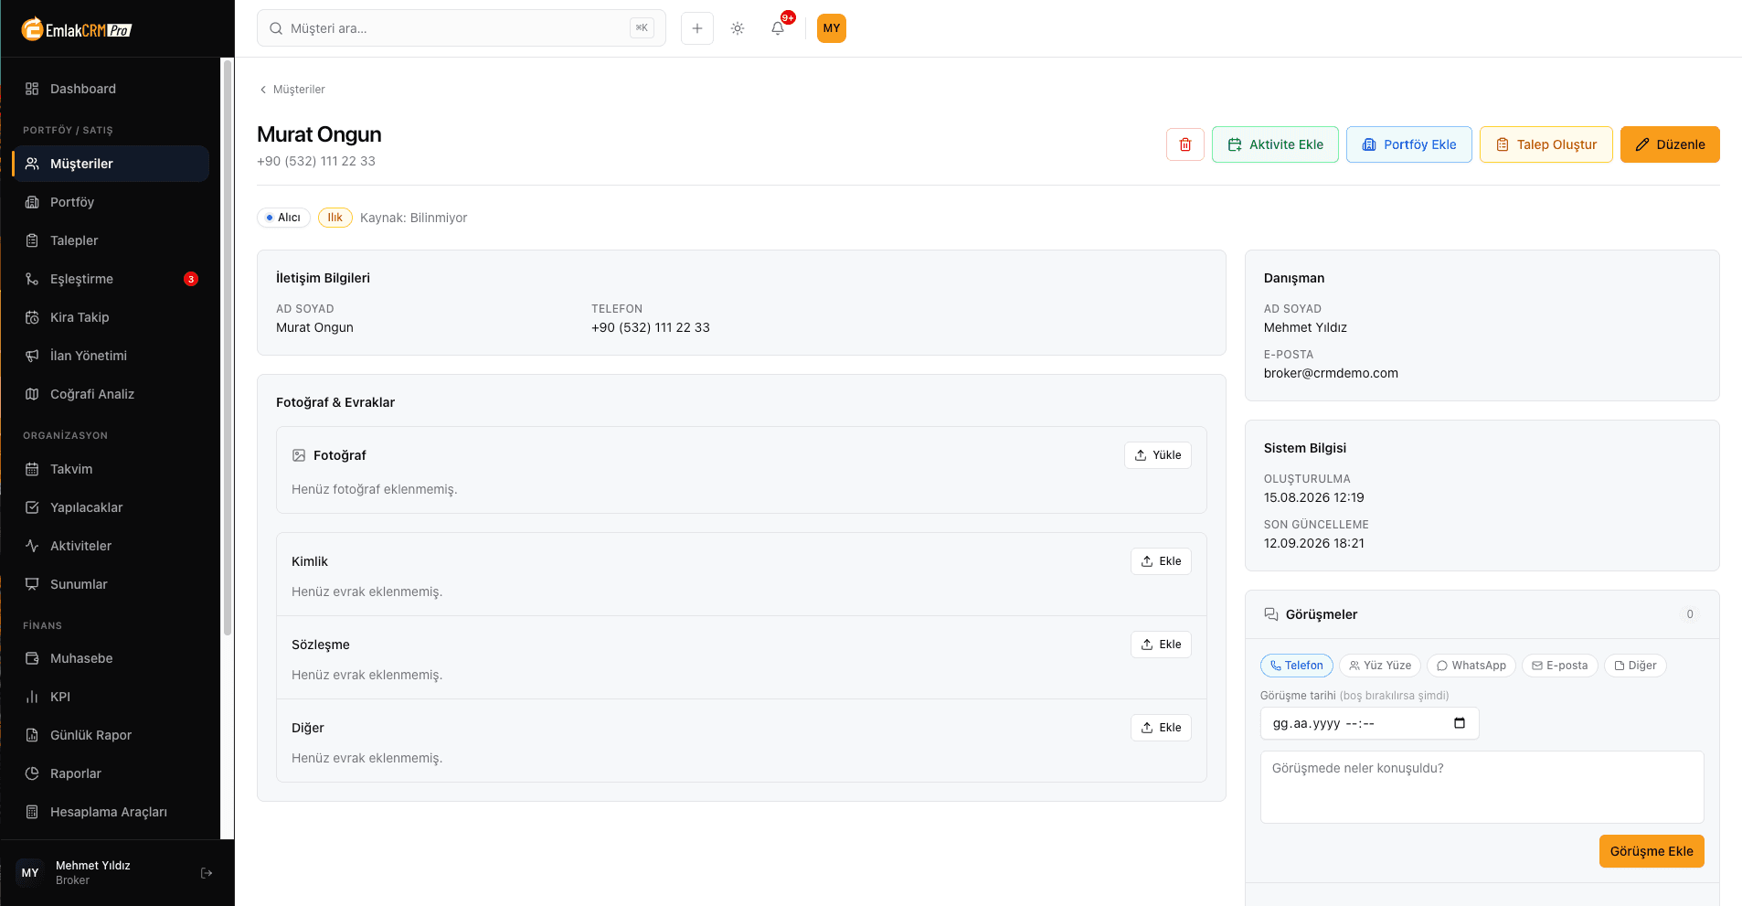Open KPI in sidebar
Screen dimensions: 1742x906
coord(111,697)
